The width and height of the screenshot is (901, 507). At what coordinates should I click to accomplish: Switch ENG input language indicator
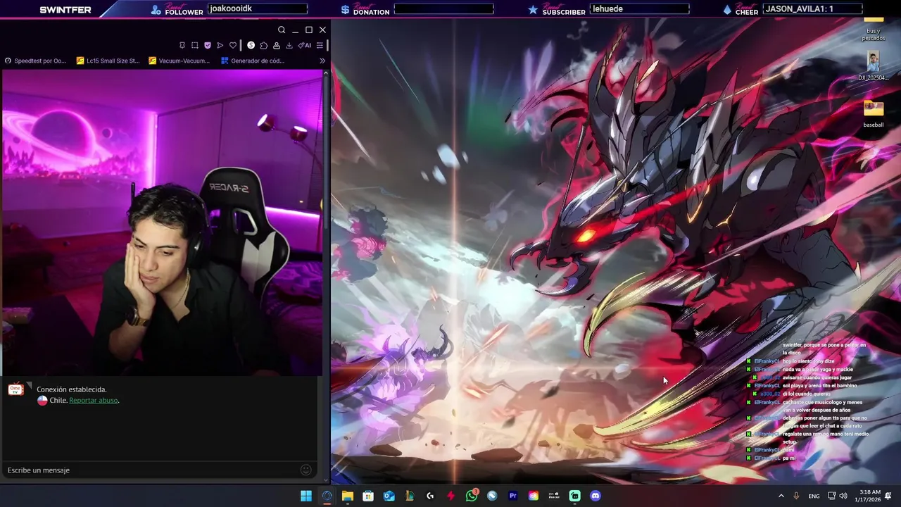[x=814, y=496]
